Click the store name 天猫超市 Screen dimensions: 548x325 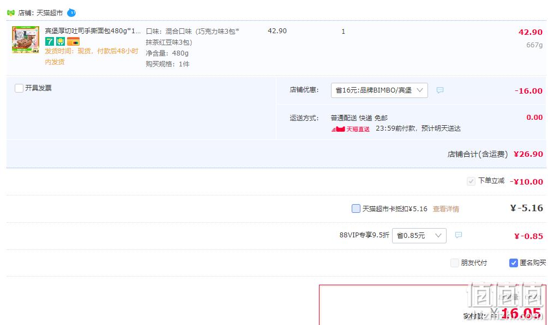point(50,13)
